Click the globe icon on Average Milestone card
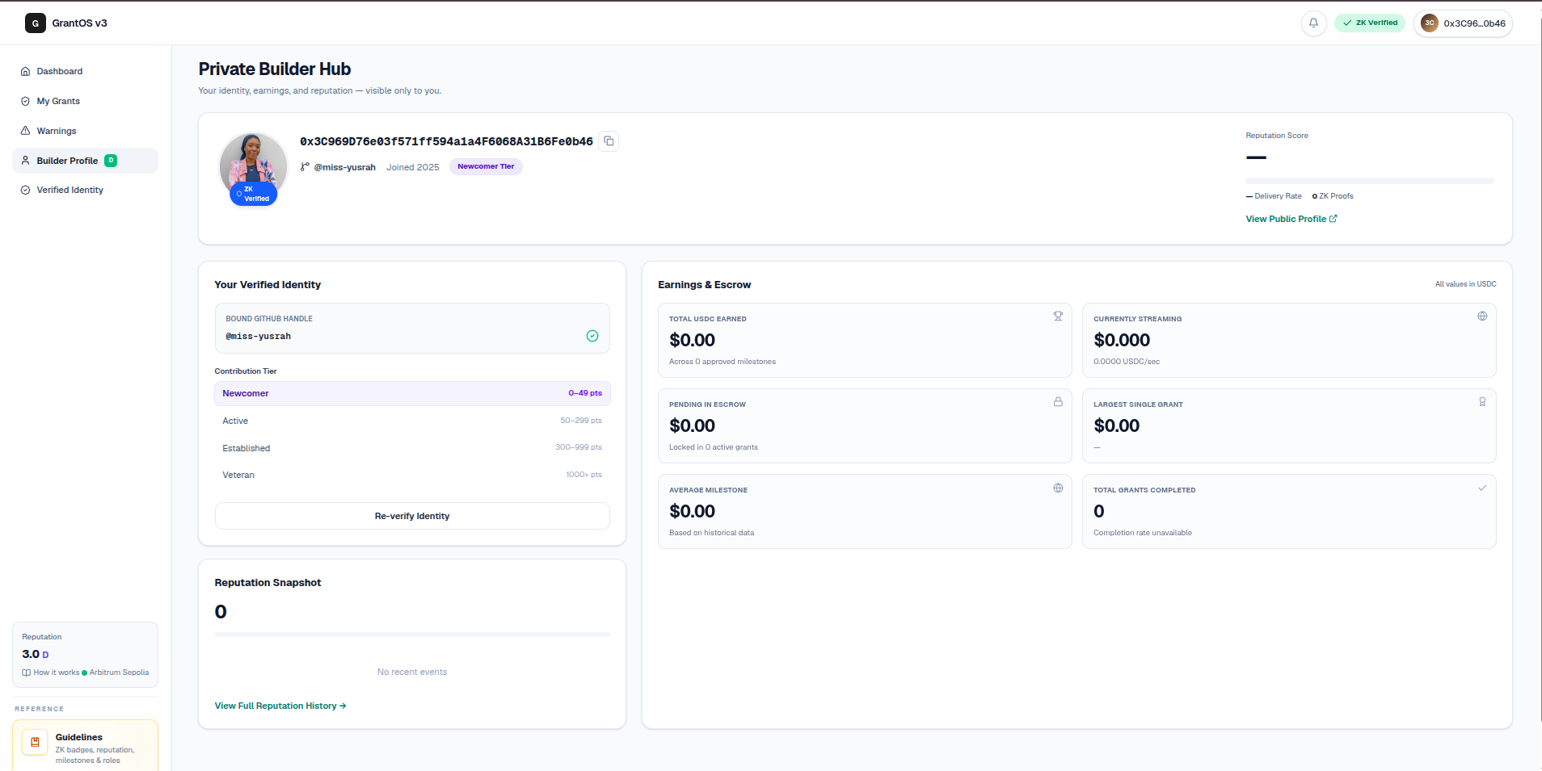Screen dimensions: 1542x771 click(x=1058, y=488)
